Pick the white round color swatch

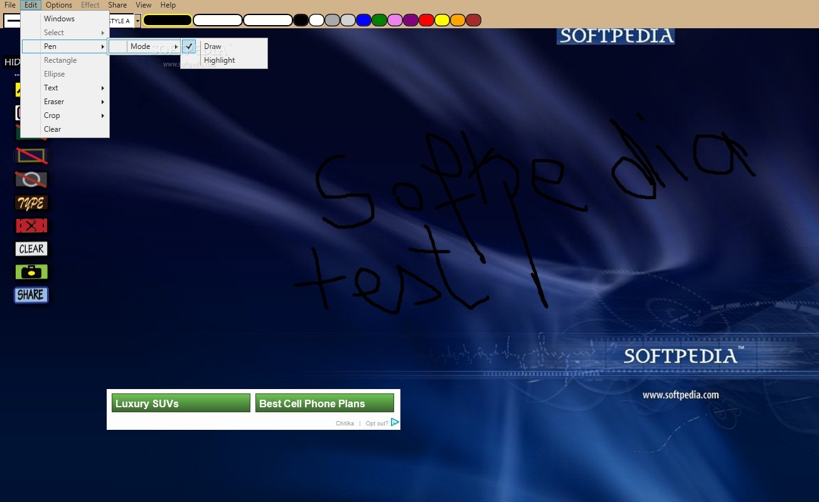tap(317, 20)
